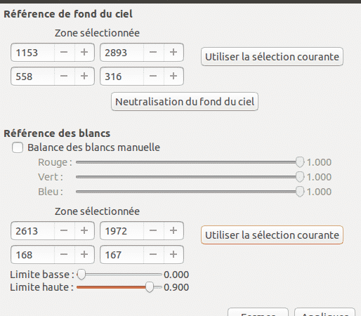Decrease the sky background value 1153
The width and height of the screenshot is (361, 316).
(64, 52)
